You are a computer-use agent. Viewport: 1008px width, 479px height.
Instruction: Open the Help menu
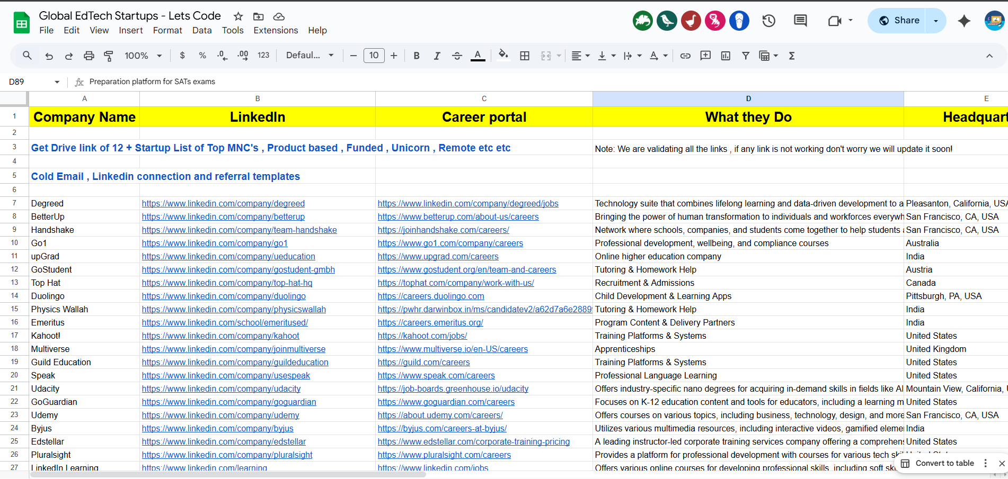coord(317,30)
